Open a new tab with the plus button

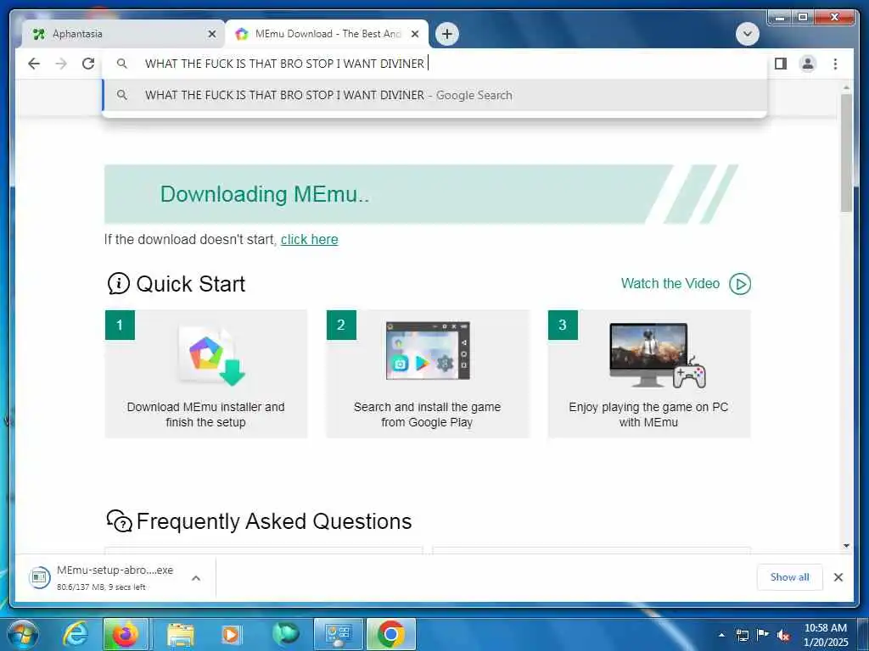[446, 34]
